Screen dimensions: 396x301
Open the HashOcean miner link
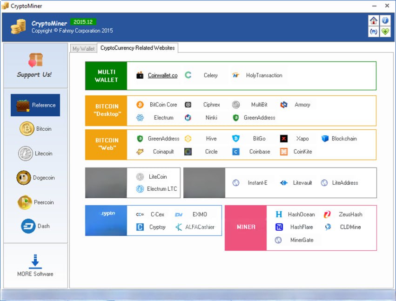(301, 214)
